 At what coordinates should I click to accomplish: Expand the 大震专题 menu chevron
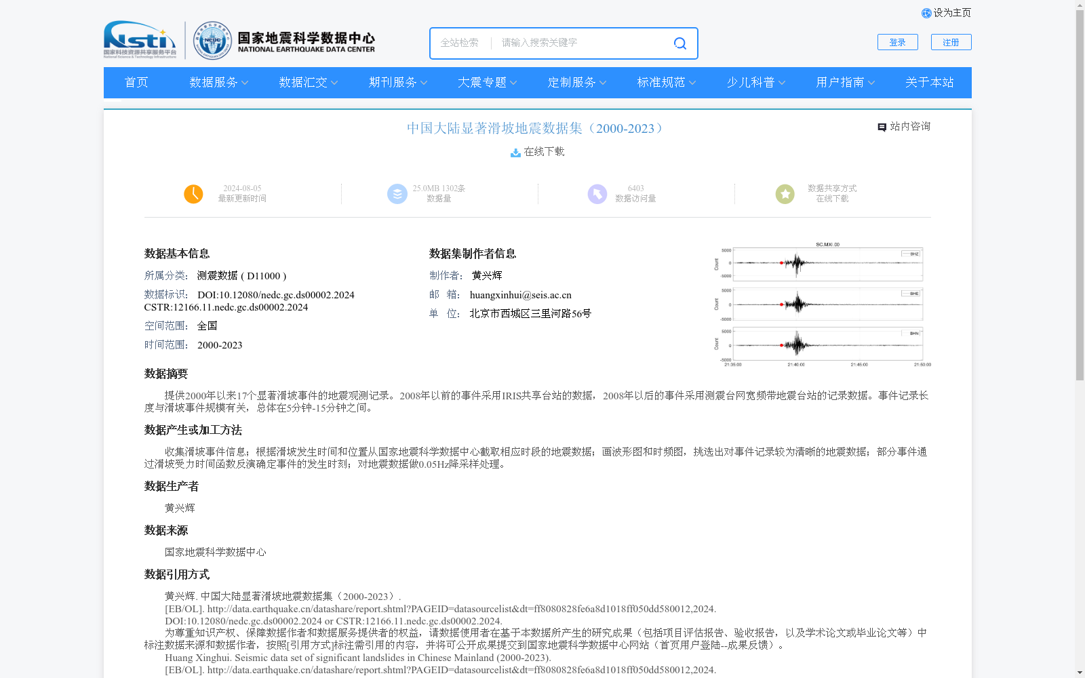point(513,83)
